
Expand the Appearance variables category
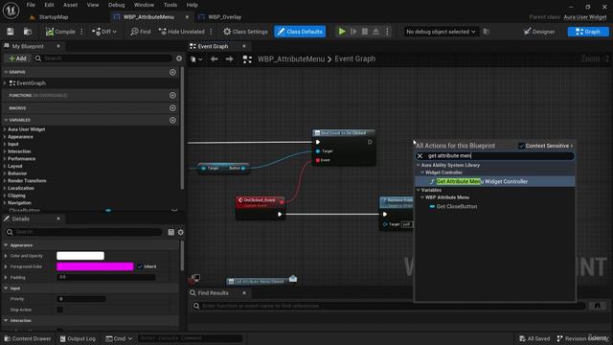[5, 137]
